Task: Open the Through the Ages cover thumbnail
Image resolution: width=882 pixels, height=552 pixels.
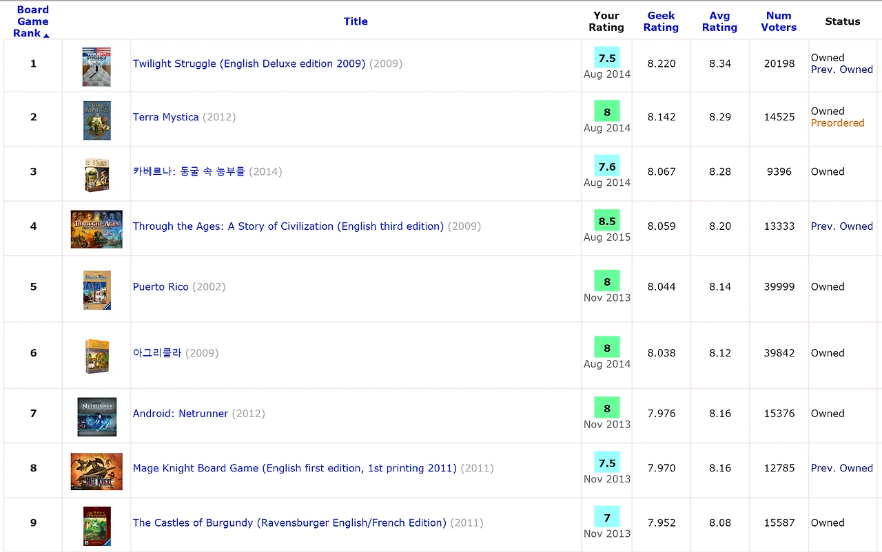Action: point(96,229)
